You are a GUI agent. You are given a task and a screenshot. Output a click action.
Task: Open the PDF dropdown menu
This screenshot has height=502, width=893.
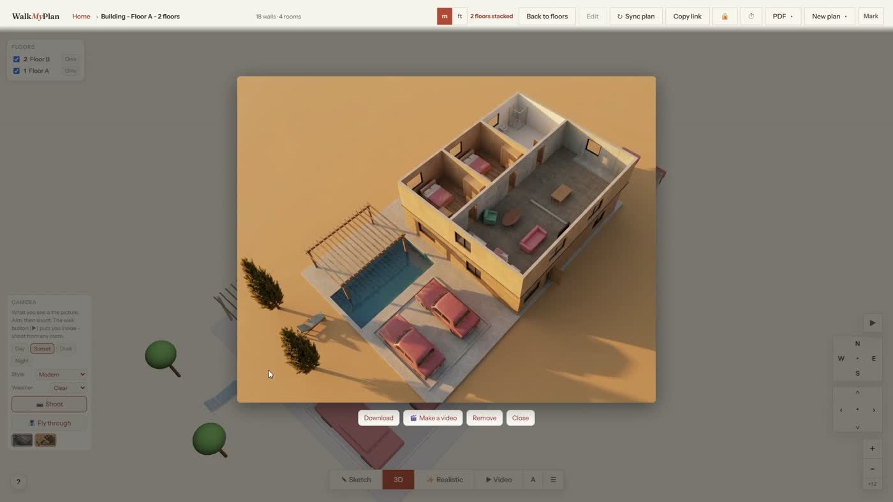click(783, 17)
